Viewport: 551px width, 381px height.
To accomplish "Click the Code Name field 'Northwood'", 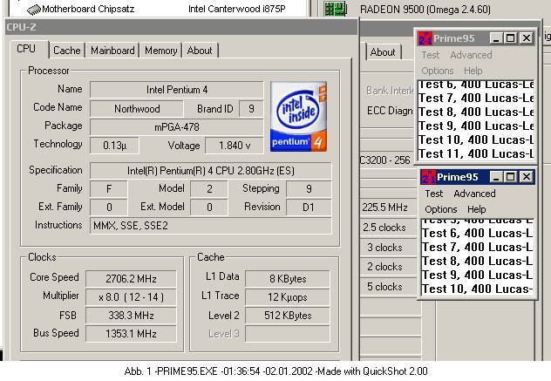I will pyautogui.click(x=137, y=109).
